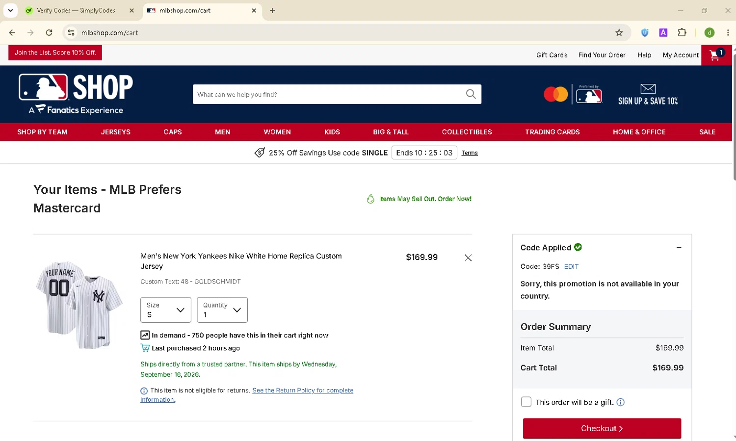Click the flame icon by 'Items May Sell Out'

tap(370, 199)
